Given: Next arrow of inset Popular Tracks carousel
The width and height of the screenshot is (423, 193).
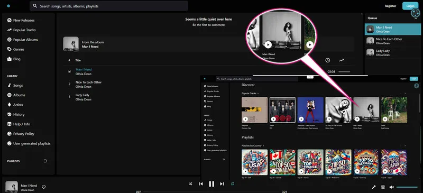Looking at the screenshot, I should [x=405, y=94].
